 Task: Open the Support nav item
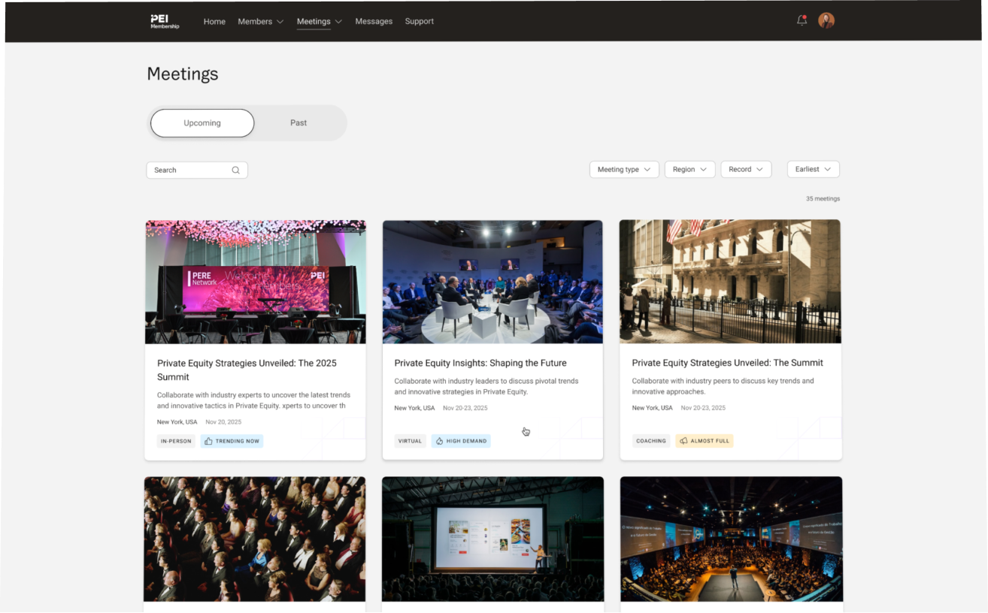point(419,22)
